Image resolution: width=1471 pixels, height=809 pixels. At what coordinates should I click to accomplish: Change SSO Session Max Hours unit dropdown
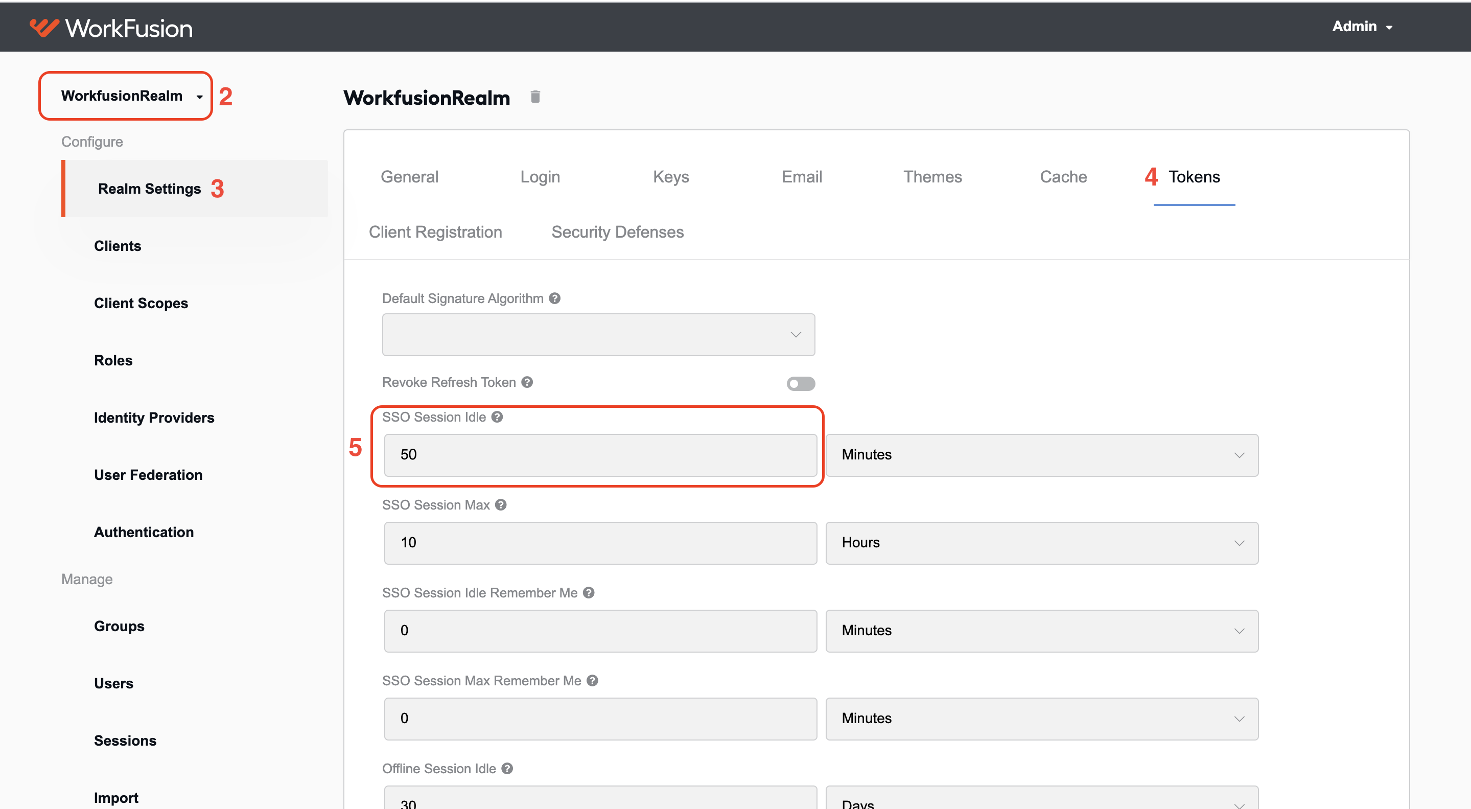(x=1042, y=543)
